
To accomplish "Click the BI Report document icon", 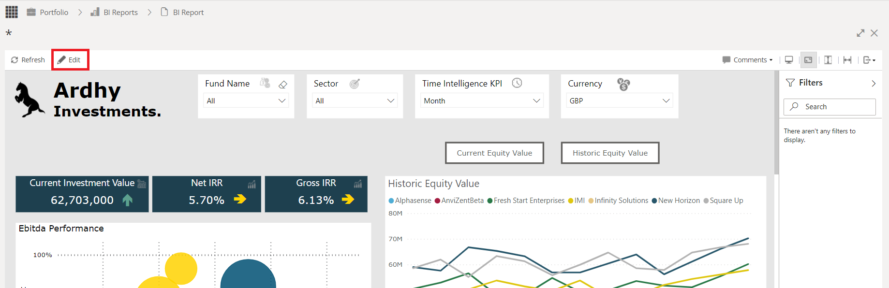I will pos(164,12).
